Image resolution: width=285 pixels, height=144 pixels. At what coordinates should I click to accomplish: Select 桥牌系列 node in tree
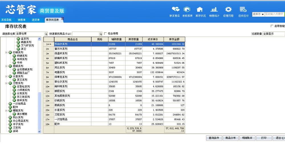point(22,56)
